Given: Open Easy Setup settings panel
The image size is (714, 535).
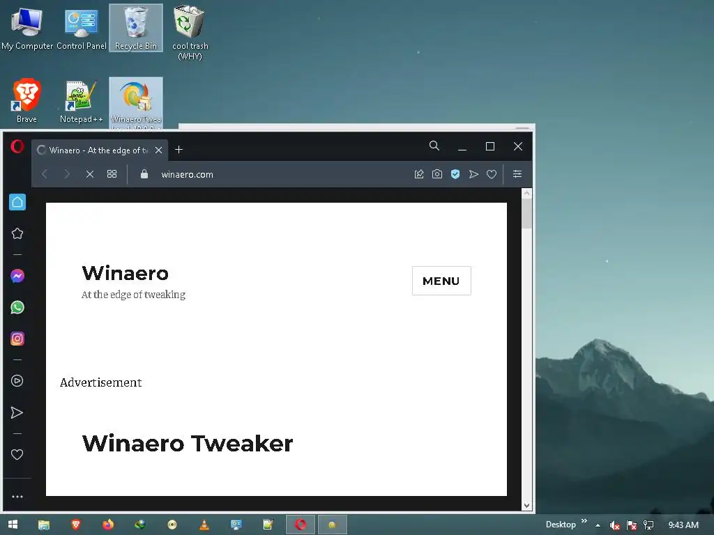Looking at the screenshot, I should 517,174.
